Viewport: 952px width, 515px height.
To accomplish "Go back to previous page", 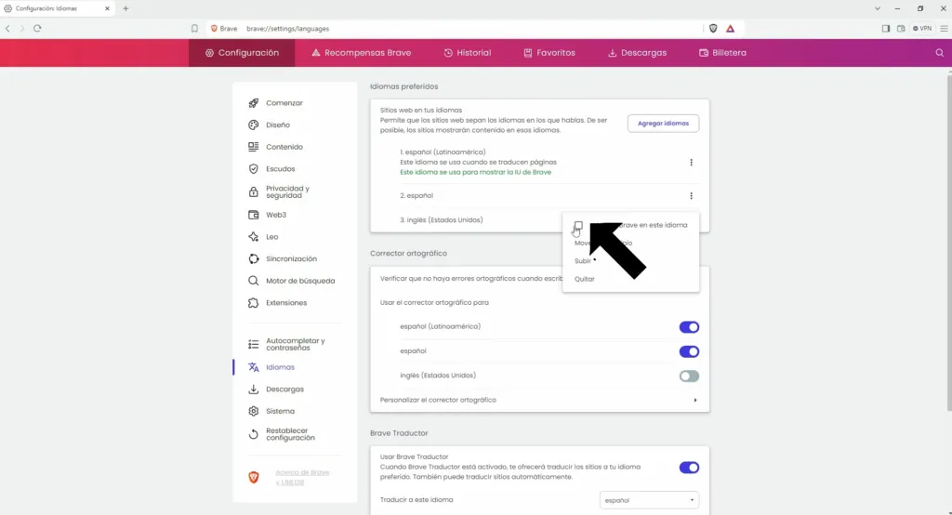I will pos(7,29).
